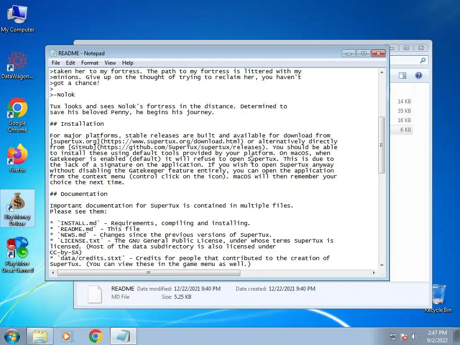Click the README file icon in details pane
Screen dimensions: 460x345
click(95, 294)
